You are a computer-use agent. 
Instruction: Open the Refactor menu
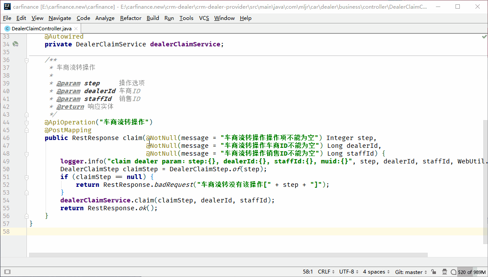click(x=131, y=18)
